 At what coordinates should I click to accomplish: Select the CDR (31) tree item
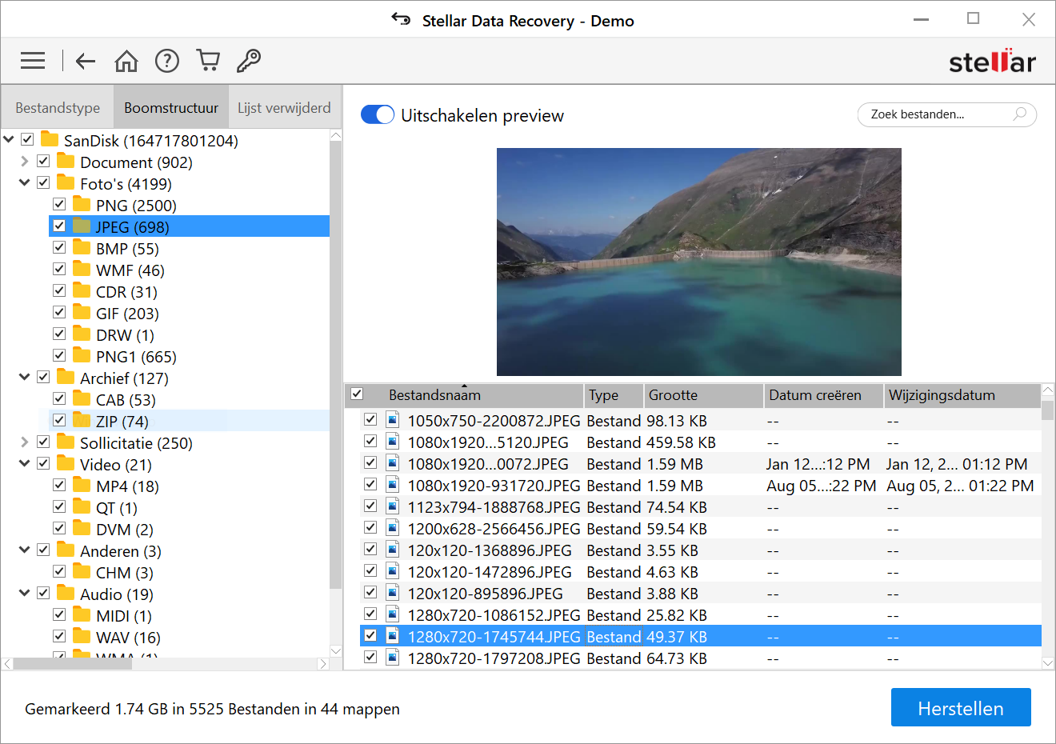point(126,292)
